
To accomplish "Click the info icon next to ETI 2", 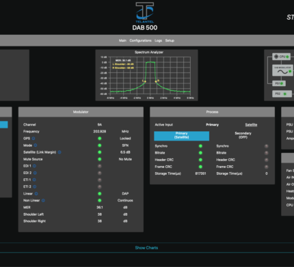I will pyautogui.click(x=34, y=186).
